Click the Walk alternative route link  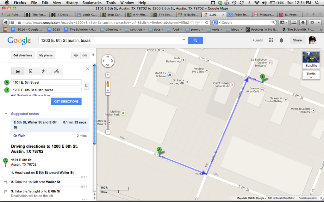coord(22,135)
